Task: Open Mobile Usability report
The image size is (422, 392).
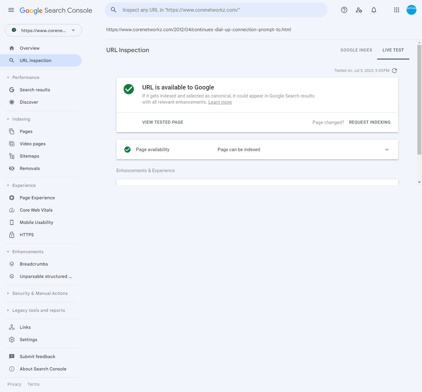Action: [x=41, y=222]
